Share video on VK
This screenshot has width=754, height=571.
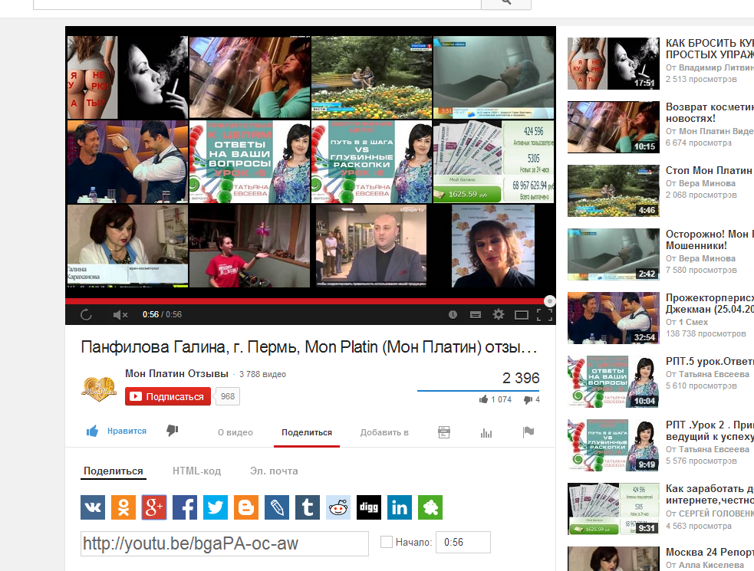[x=93, y=507]
